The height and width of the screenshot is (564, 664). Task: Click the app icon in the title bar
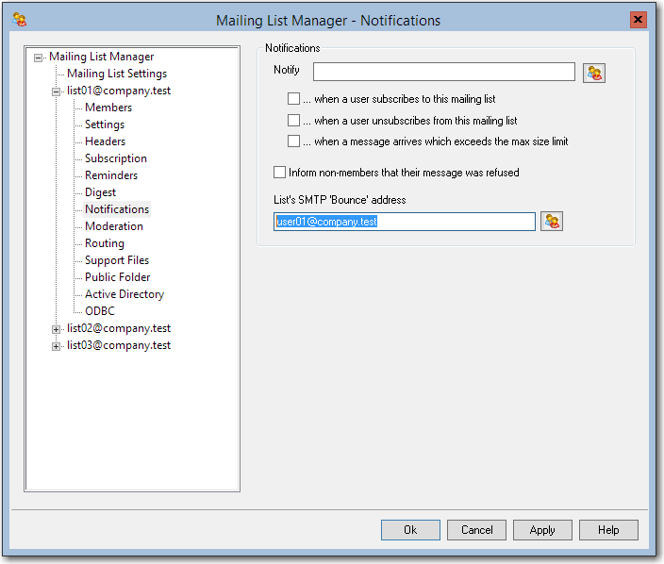coord(19,19)
